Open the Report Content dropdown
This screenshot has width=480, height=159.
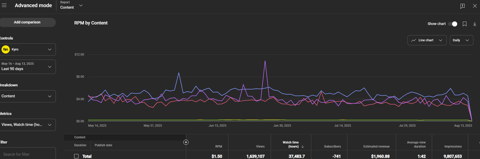[71, 5]
